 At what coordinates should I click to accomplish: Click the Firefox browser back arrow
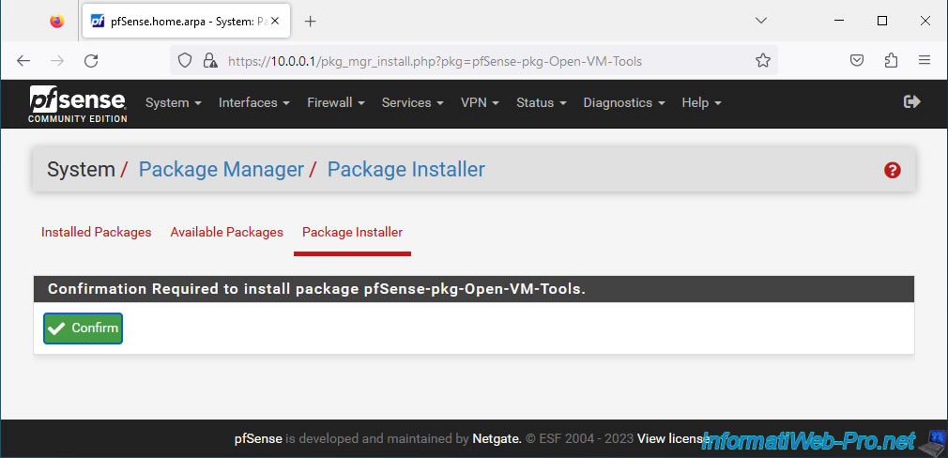coord(23,60)
